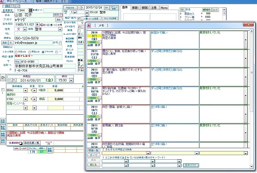
Task: Click the mobile phone field showing 090-1234-5678
Action: click(38, 38)
